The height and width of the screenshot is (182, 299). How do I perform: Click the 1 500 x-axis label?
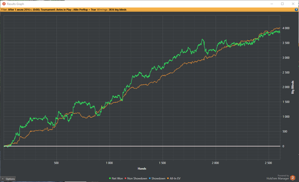pyautogui.click(x=162, y=163)
